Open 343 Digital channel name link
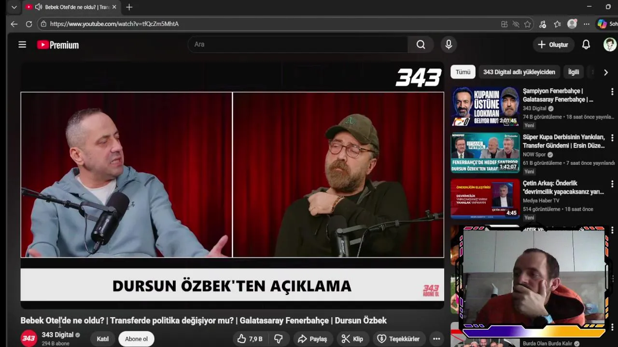The width and height of the screenshot is (618, 347). point(57,334)
